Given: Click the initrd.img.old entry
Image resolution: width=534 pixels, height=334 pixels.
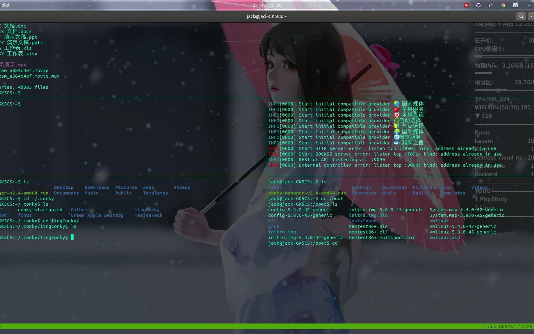Looking at the screenshot, I should pos(368,215).
